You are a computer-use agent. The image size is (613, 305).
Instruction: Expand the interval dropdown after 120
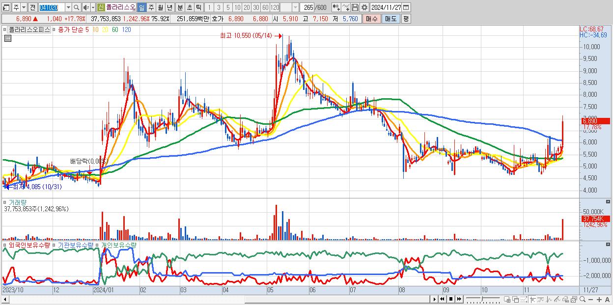click(x=295, y=7)
